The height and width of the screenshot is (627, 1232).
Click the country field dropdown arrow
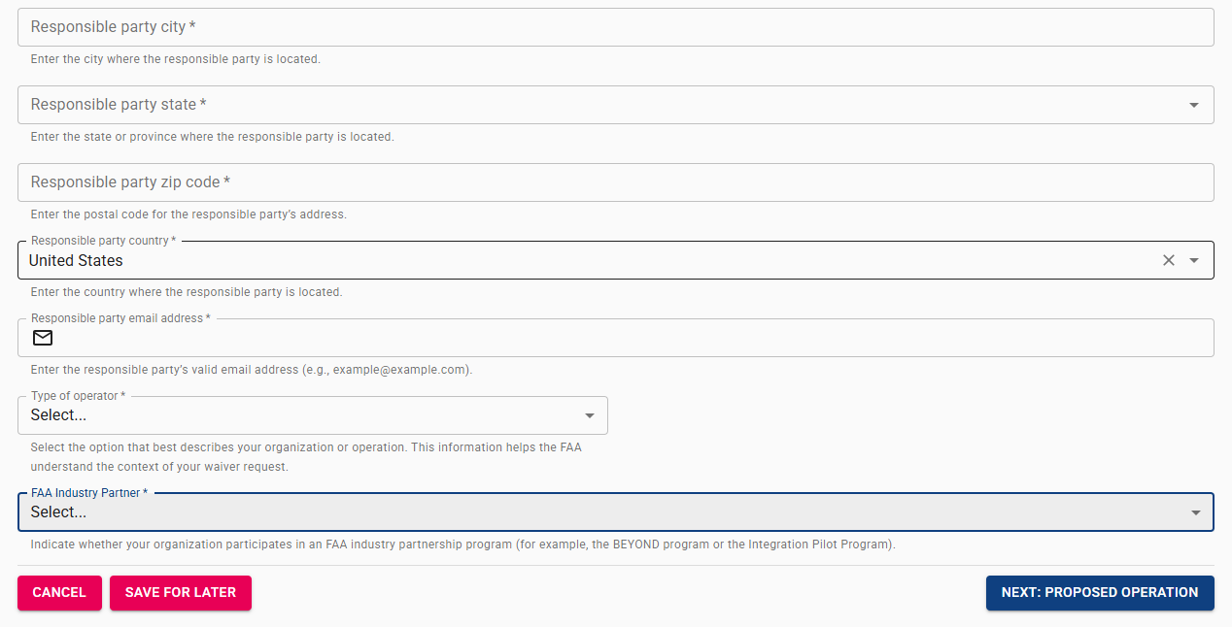[x=1194, y=260]
